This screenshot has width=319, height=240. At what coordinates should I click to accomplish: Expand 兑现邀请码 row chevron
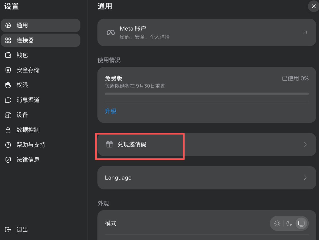[x=305, y=145]
